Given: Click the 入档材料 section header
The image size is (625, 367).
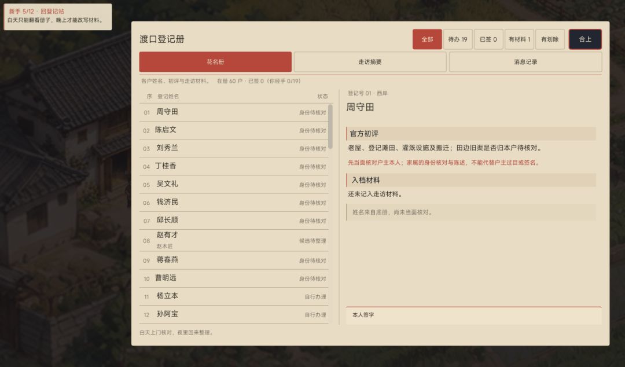Looking at the screenshot, I should [x=471, y=180].
